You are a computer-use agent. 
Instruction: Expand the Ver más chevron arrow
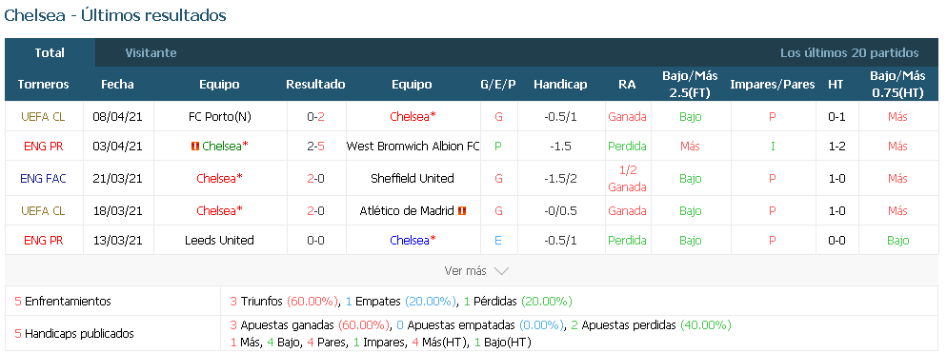point(501,271)
